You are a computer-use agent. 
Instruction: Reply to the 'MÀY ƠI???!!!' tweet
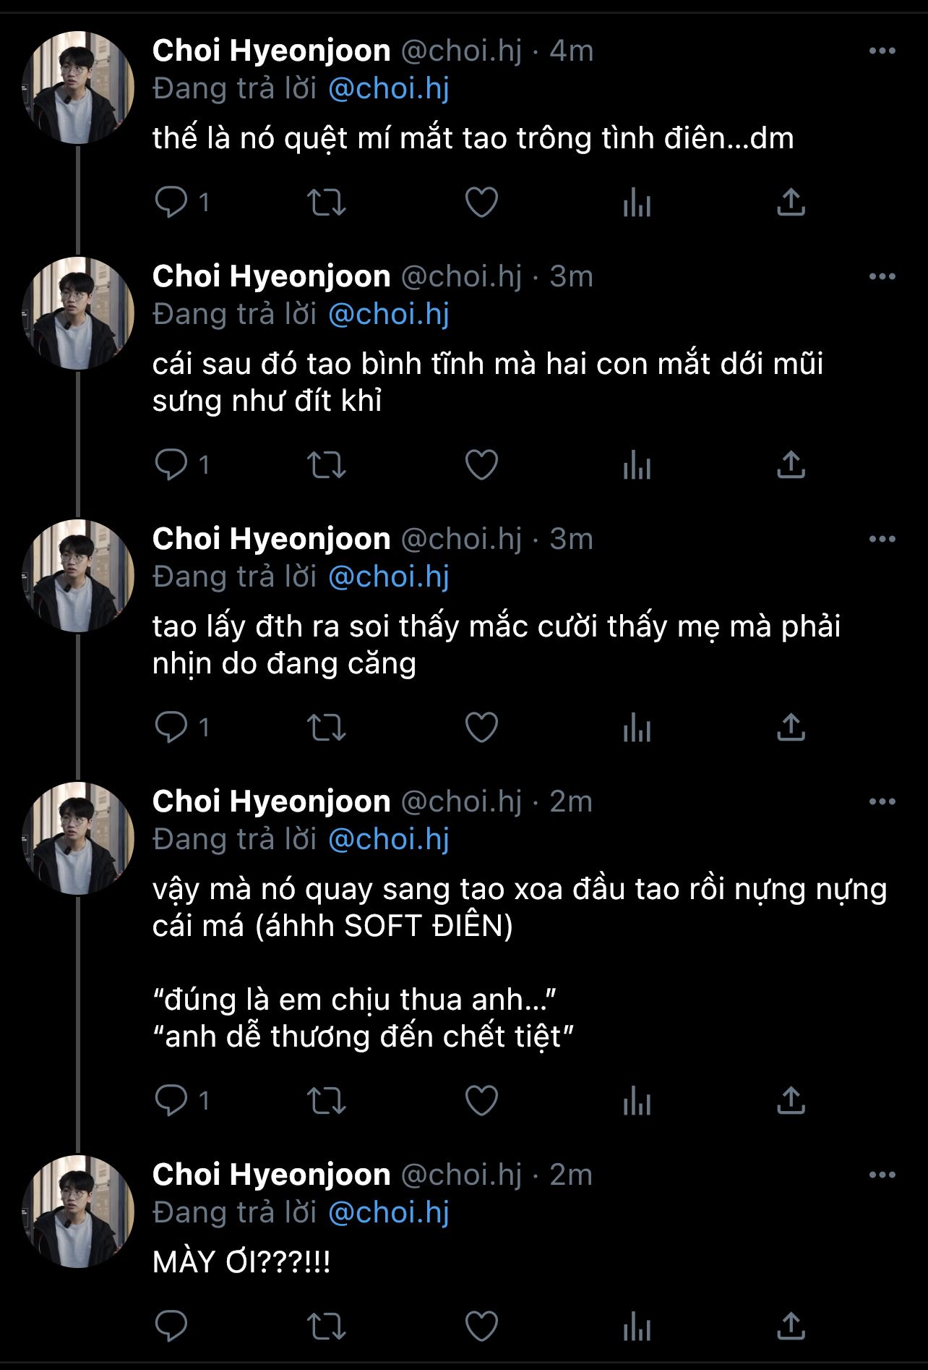click(x=171, y=1327)
